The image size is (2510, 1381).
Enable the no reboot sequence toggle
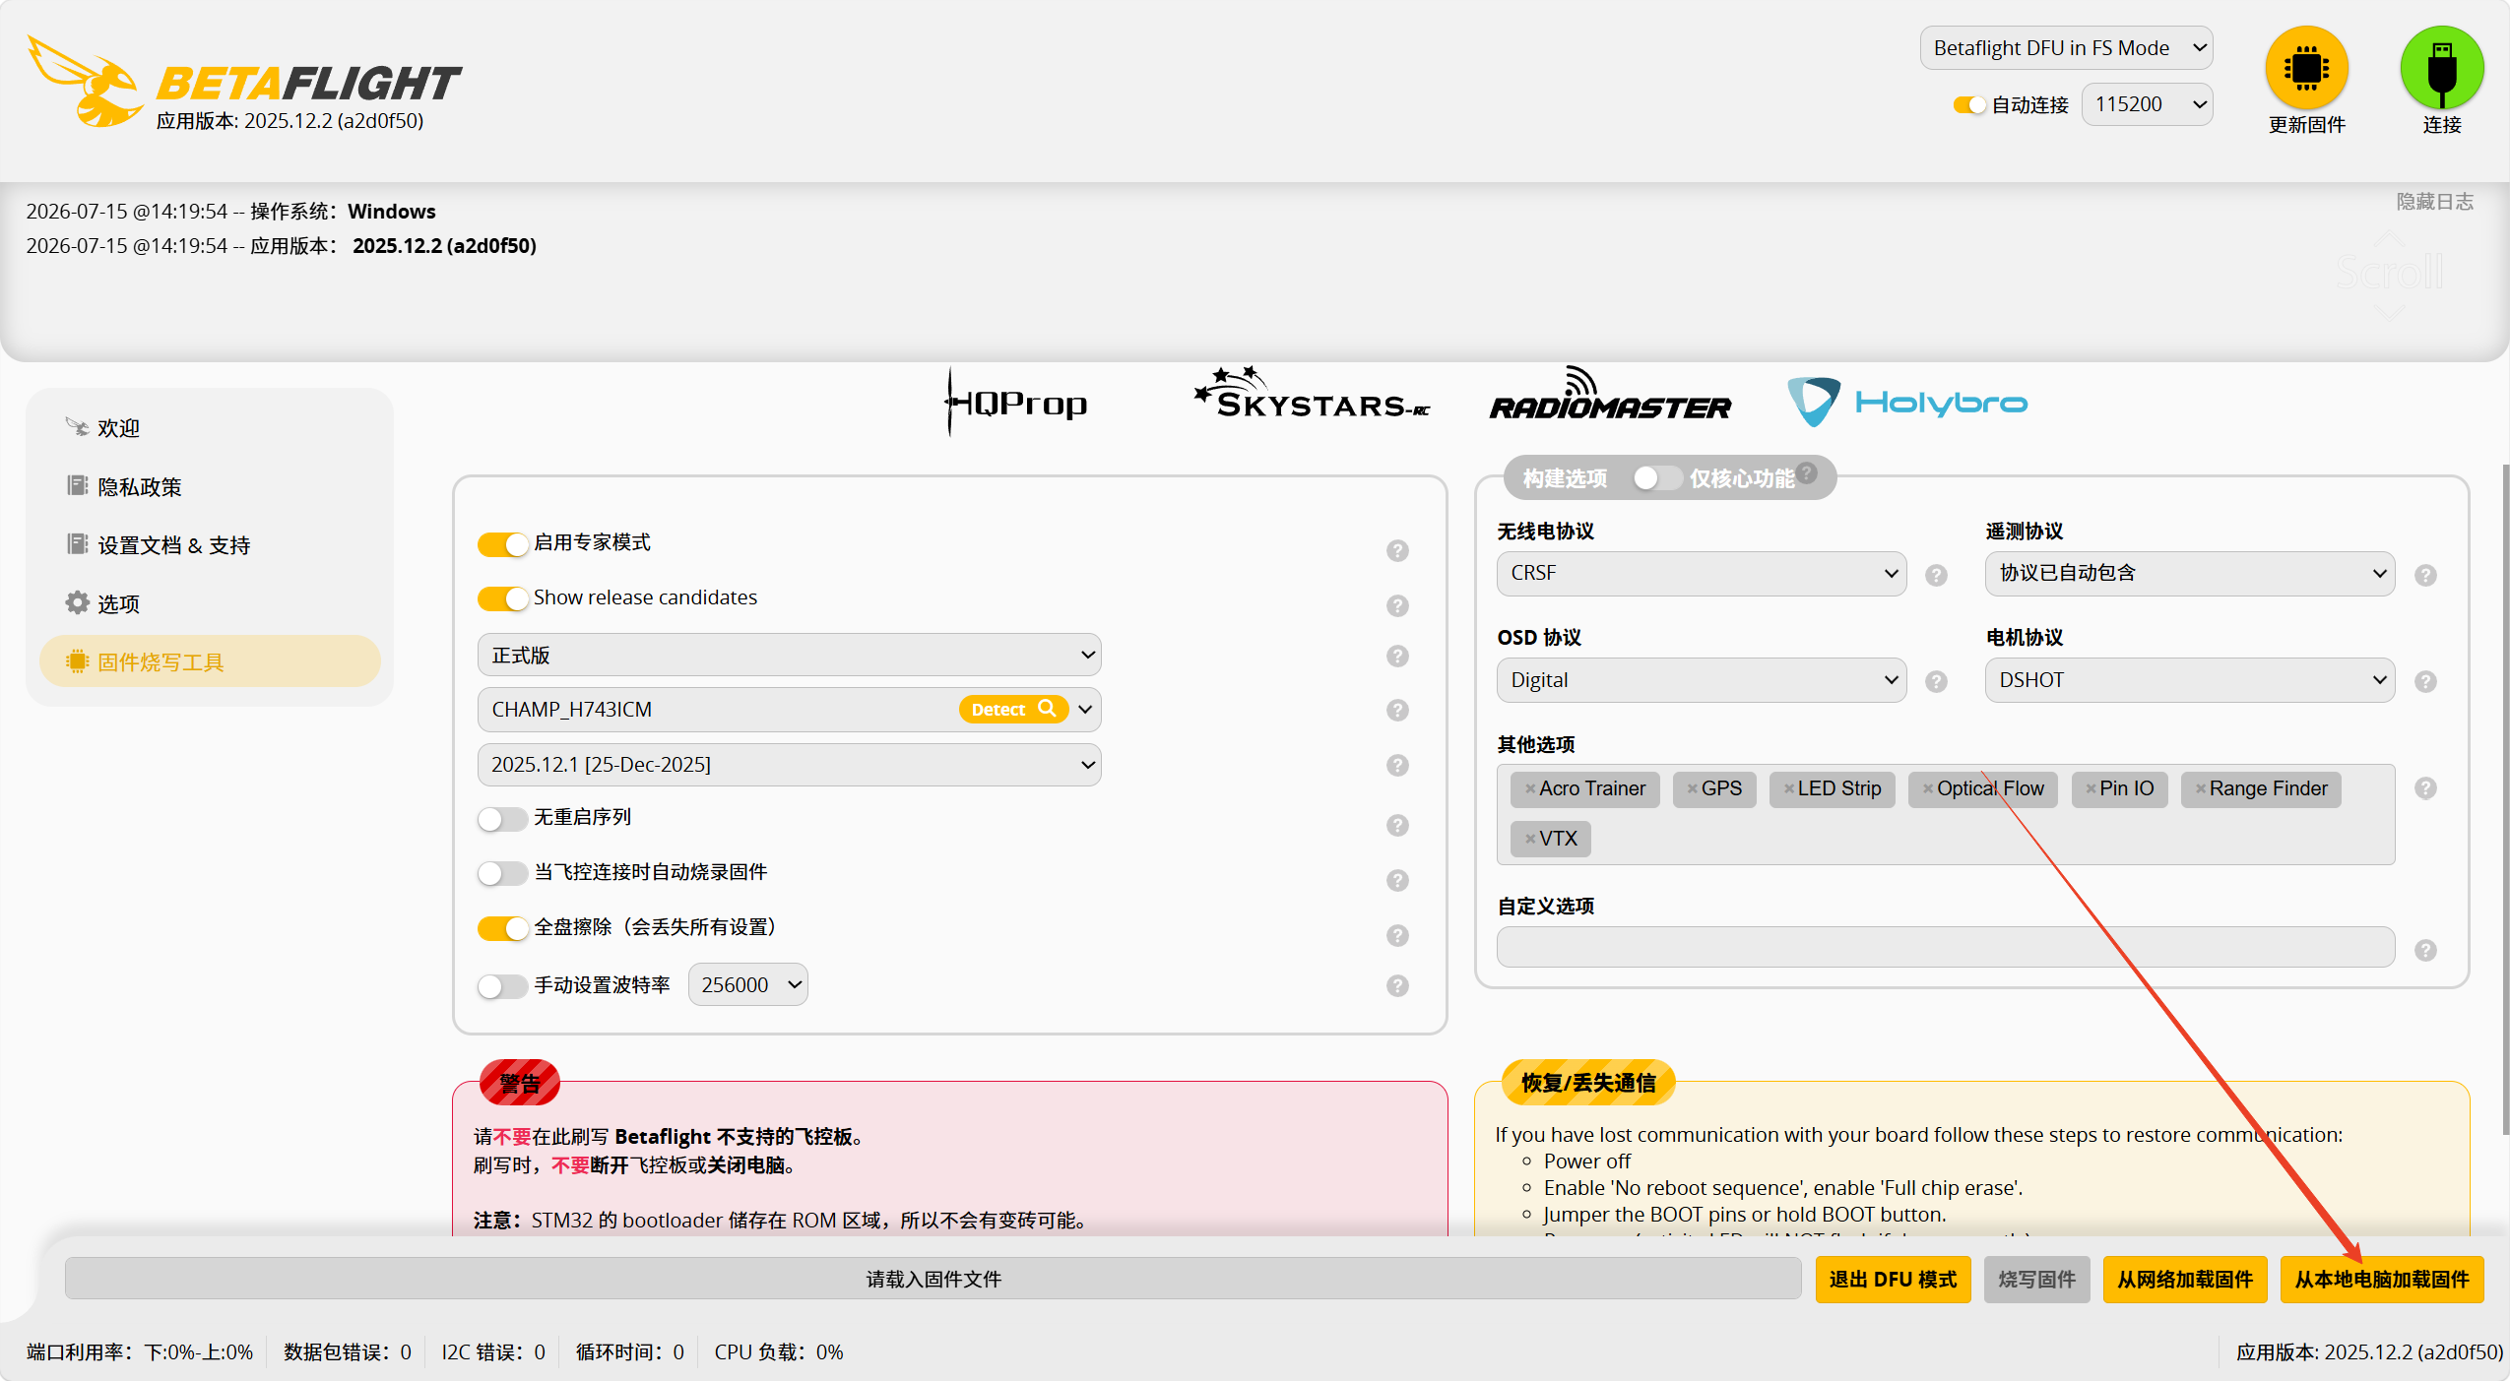click(502, 819)
